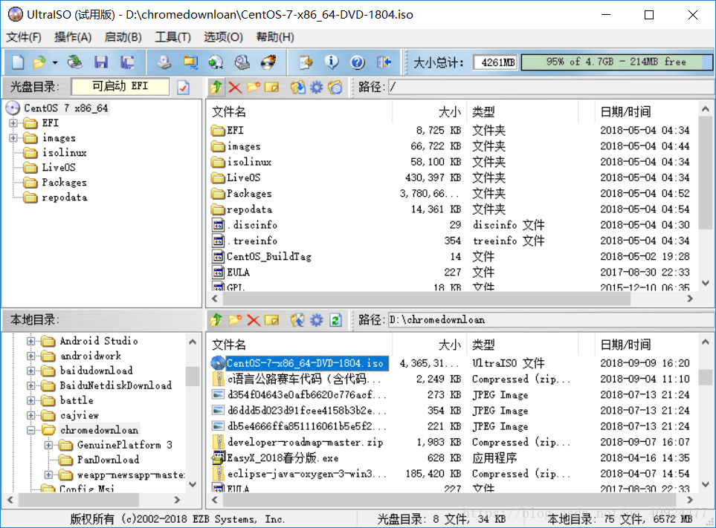
Task: Click the rename icon in local pane toolbar
Action: coord(271,320)
